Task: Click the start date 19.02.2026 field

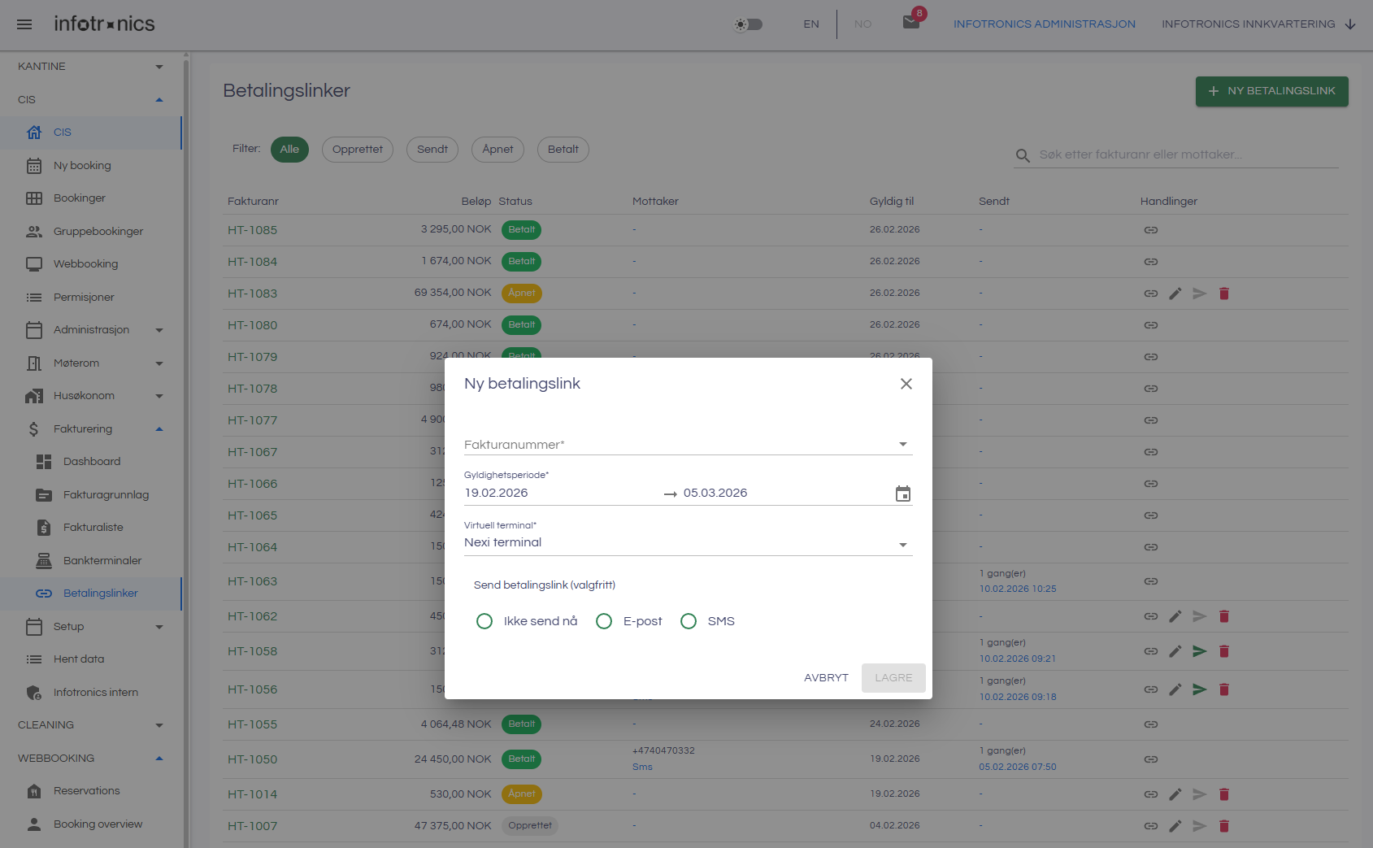Action: click(561, 493)
